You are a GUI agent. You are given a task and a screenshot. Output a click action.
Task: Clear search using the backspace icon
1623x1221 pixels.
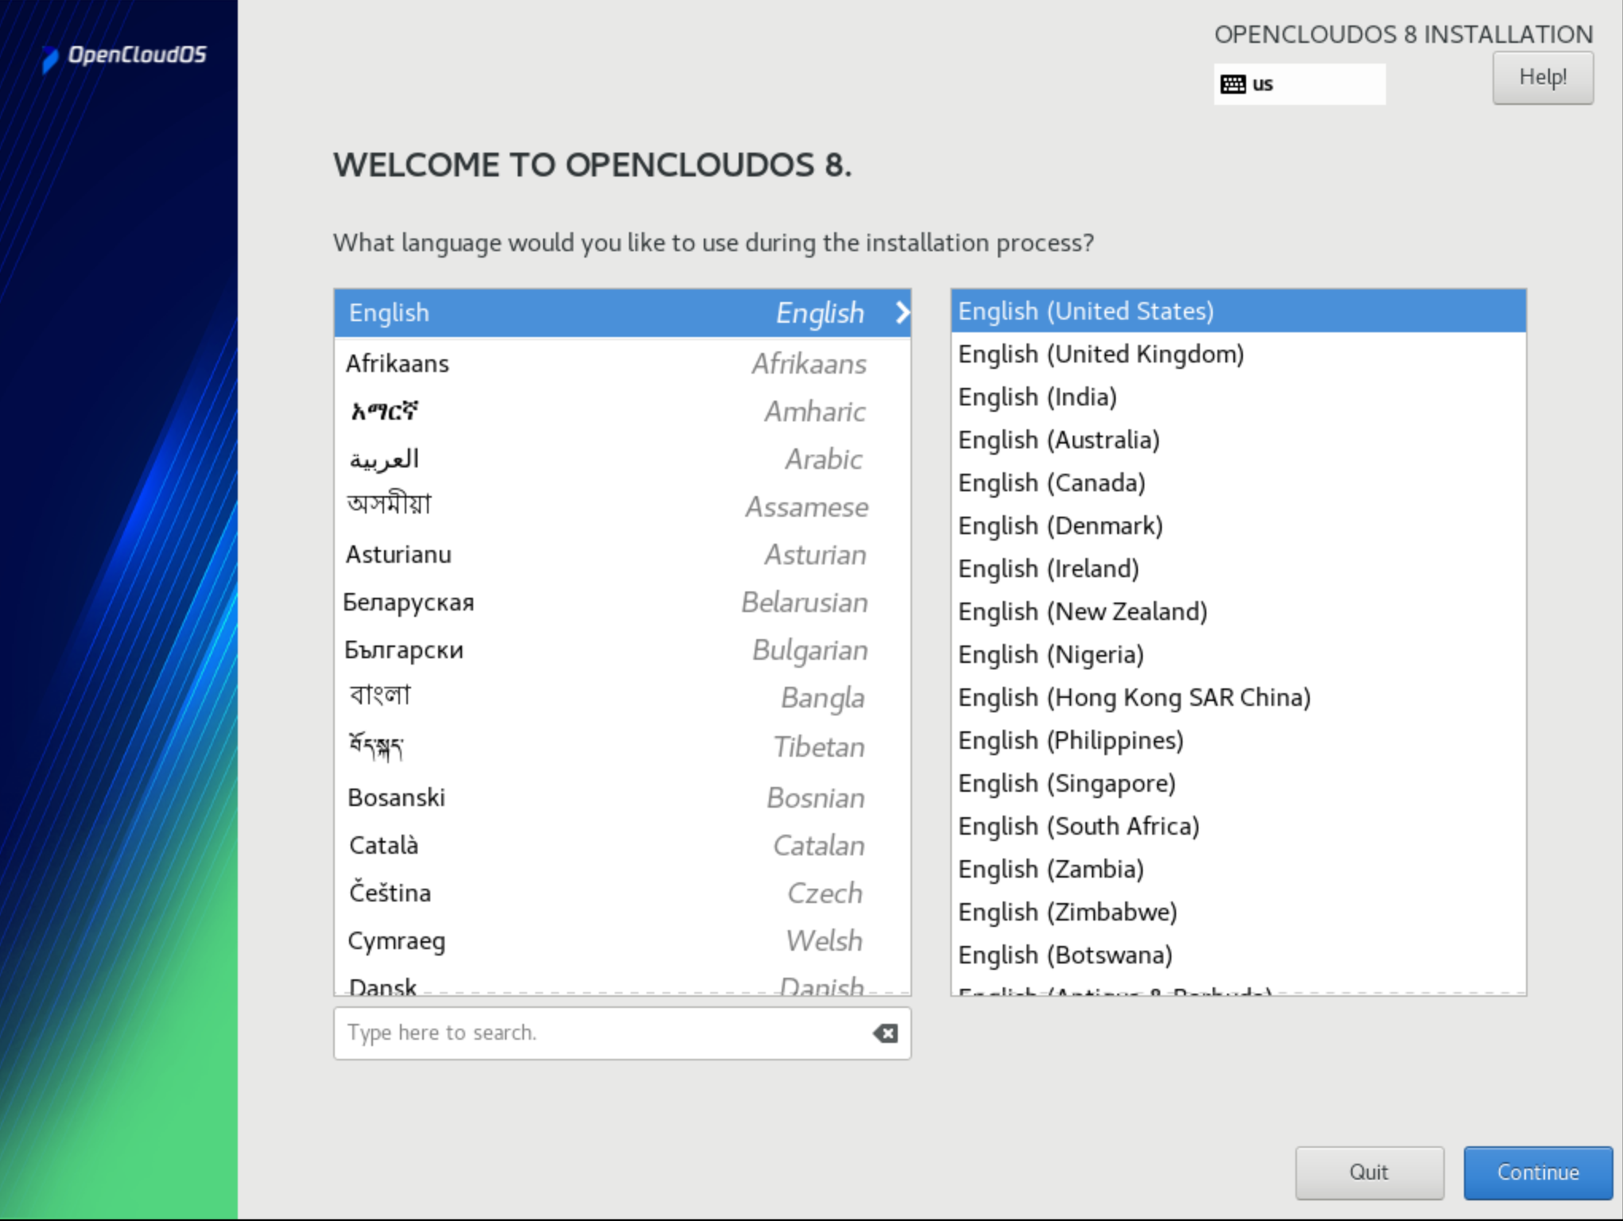(x=885, y=1033)
